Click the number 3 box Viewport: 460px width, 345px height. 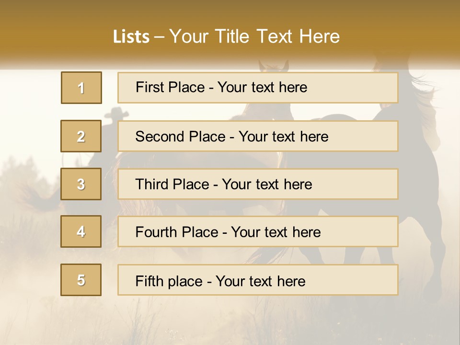[x=81, y=184]
